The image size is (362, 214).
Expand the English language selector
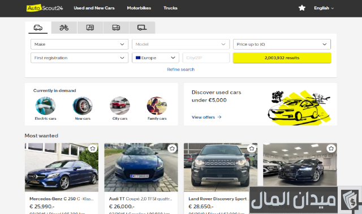tap(324, 8)
